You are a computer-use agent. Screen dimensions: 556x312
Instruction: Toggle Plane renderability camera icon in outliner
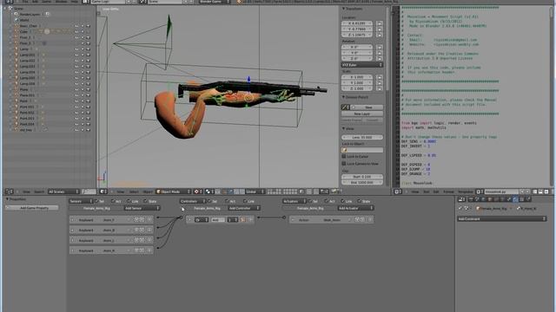click(x=88, y=89)
